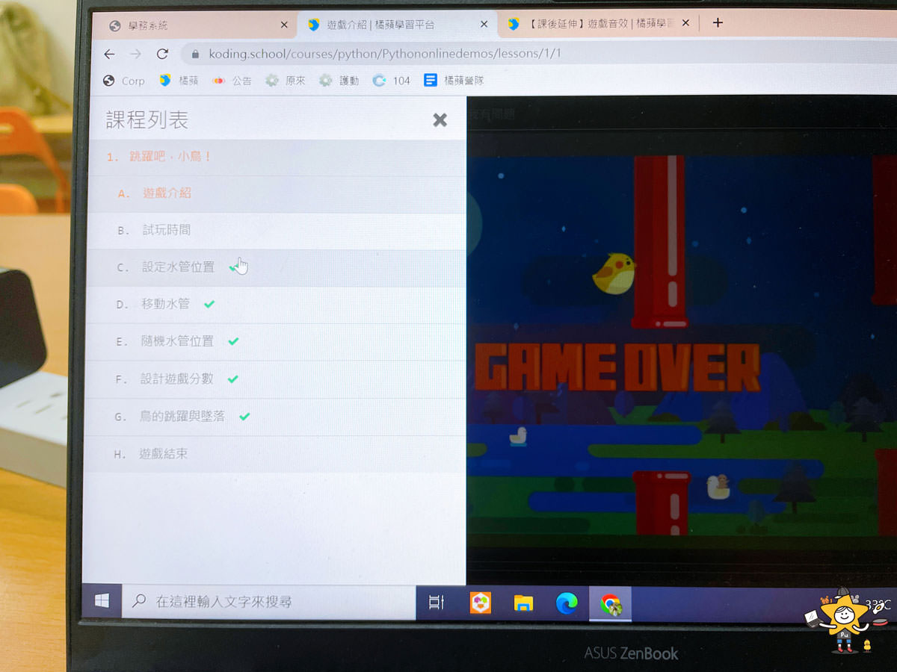Image resolution: width=897 pixels, height=672 pixels.
Task: Click the GAME OVER banner in game
Action: tap(617, 368)
